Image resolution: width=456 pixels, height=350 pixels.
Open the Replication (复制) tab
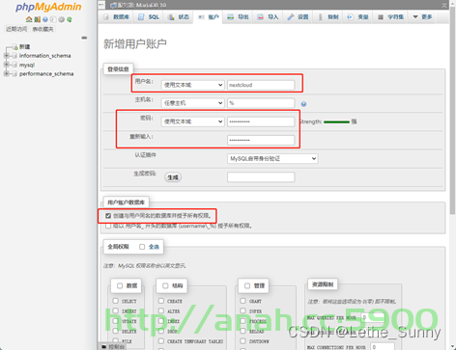pos(328,17)
